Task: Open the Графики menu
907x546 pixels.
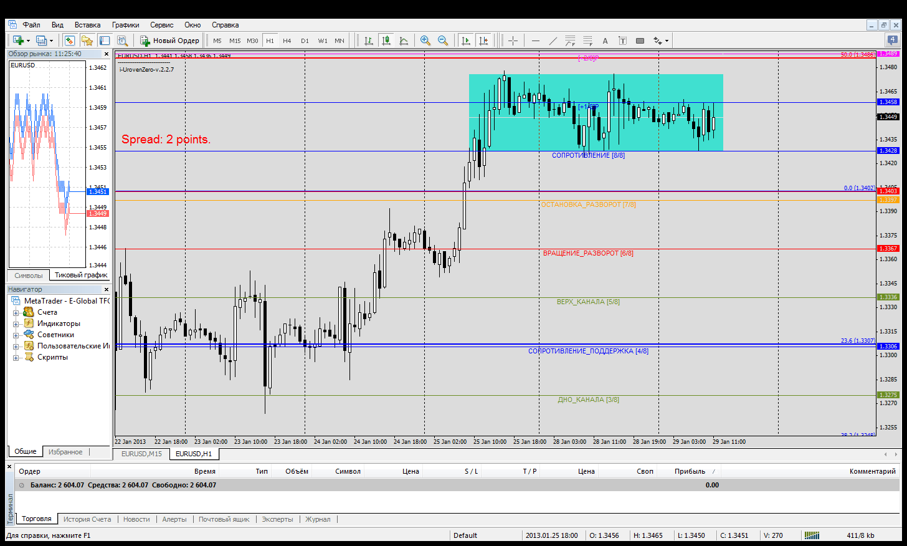Action: coord(125,25)
